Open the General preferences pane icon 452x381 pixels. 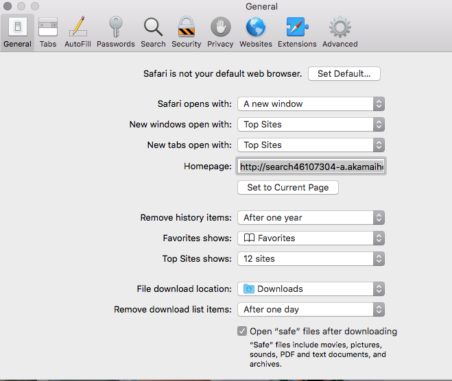[18, 27]
